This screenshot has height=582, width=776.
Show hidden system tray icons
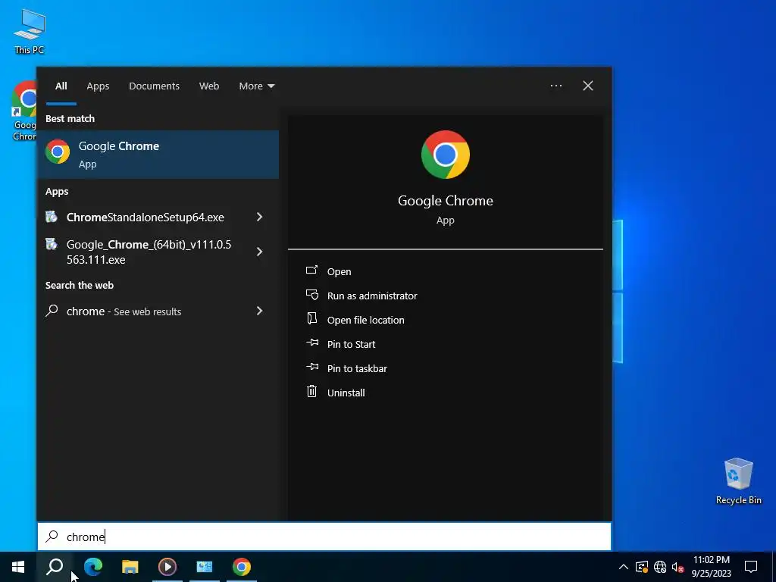624,567
